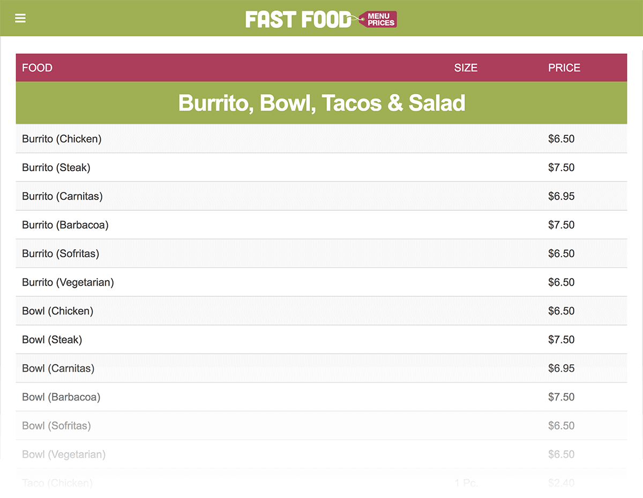Select the Burrito (Chicken) row
The width and height of the screenshot is (643, 498).
coord(322,139)
